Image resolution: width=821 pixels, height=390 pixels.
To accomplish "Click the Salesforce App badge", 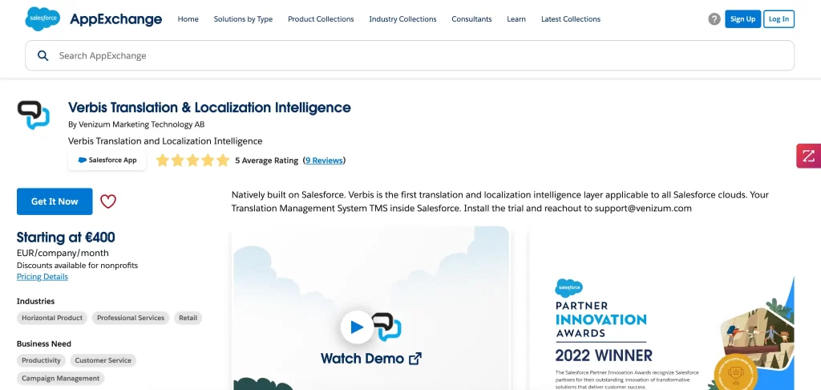I will [107, 160].
